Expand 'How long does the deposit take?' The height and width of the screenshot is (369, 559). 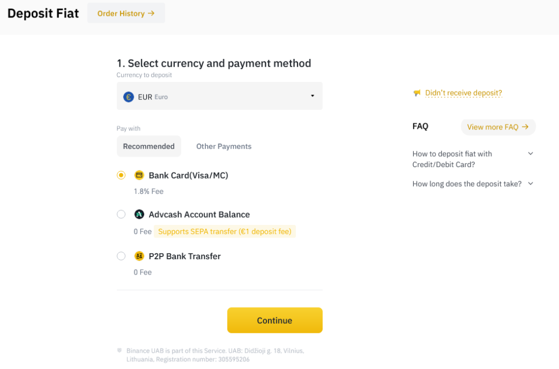[x=530, y=184]
